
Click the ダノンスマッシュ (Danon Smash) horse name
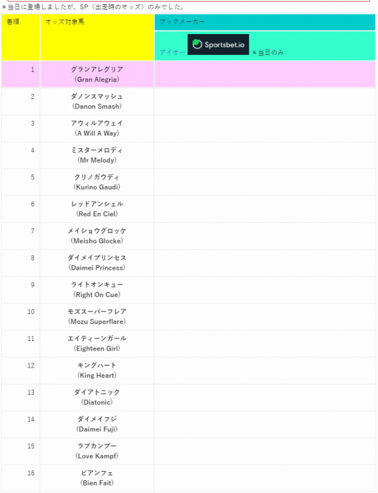(x=97, y=101)
